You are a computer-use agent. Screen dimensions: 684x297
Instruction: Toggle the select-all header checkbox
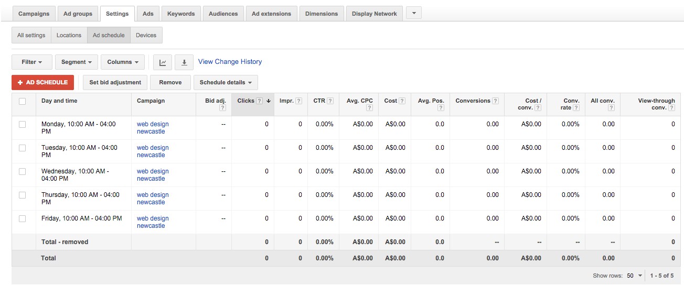click(x=22, y=101)
